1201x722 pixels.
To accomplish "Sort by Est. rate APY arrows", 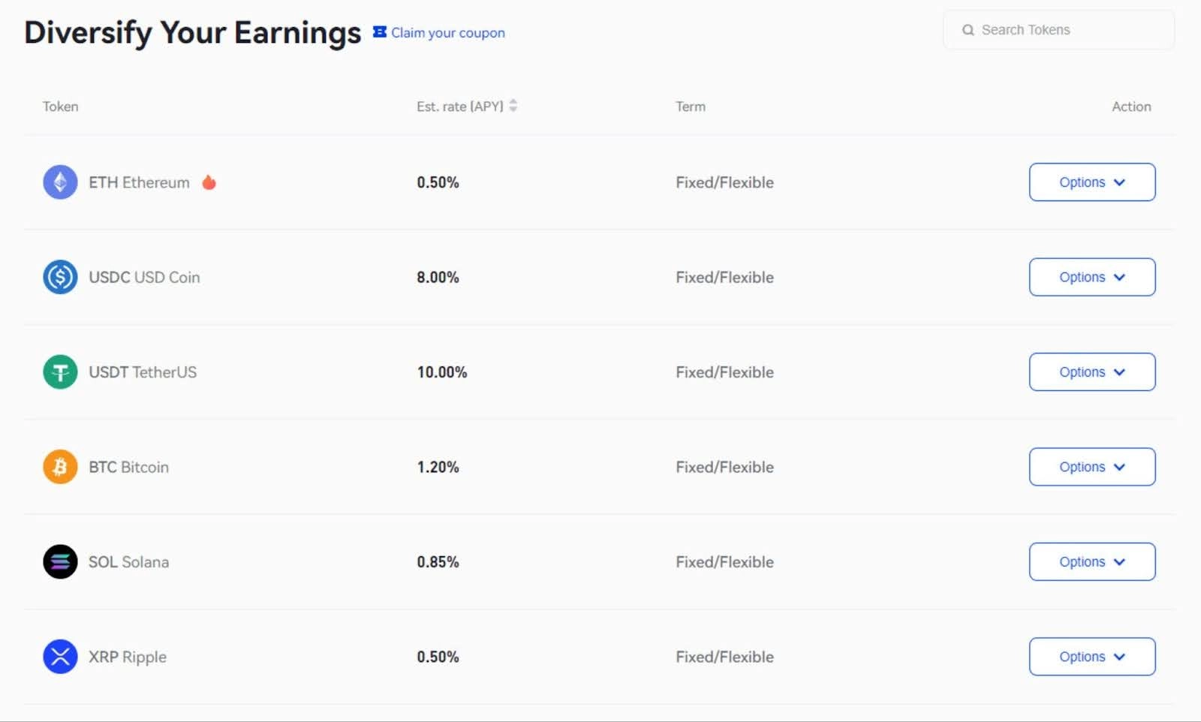I will point(513,106).
